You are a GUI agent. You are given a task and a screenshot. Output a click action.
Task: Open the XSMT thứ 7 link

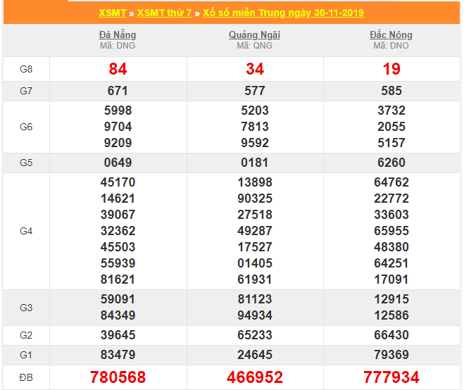coord(165,13)
